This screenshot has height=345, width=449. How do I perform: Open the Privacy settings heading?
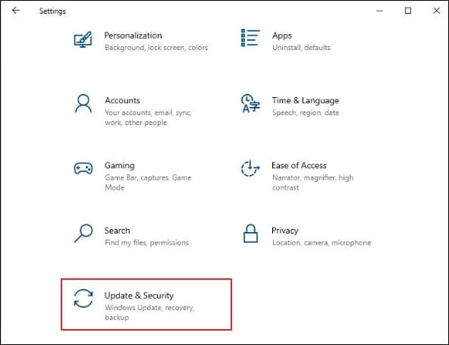(285, 231)
